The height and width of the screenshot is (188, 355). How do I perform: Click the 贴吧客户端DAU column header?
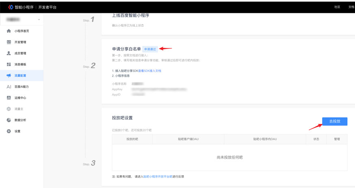click(188, 139)
